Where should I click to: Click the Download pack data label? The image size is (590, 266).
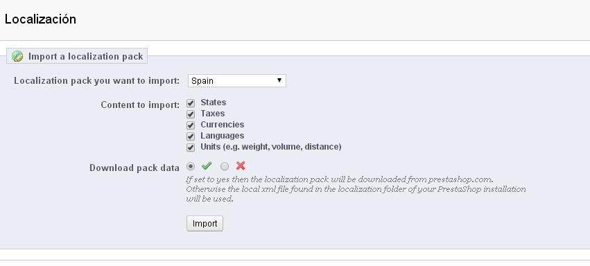coord(135,168)
